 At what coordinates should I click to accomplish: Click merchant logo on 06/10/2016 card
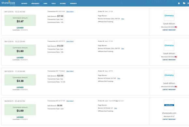click(x=169, y=75)
